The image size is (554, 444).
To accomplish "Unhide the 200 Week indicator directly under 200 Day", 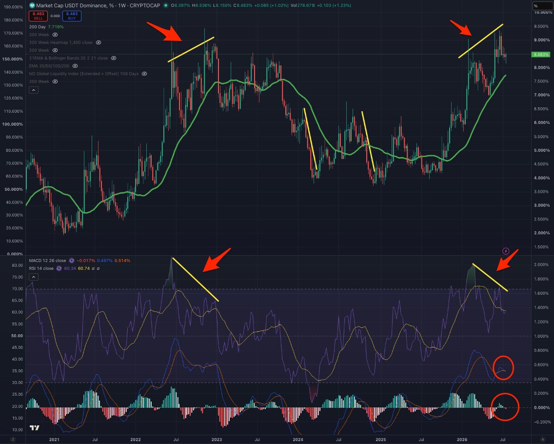I will 55,35.
